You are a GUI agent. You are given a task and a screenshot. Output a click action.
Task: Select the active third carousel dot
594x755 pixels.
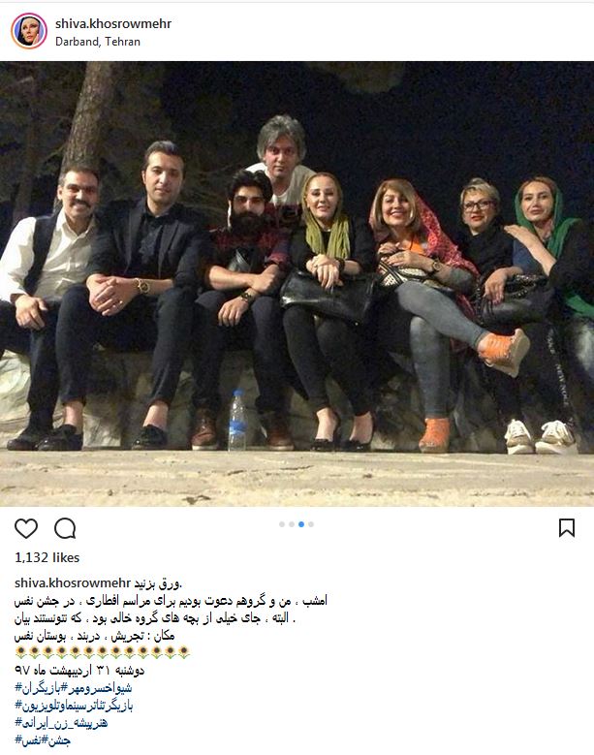point(301,524)
